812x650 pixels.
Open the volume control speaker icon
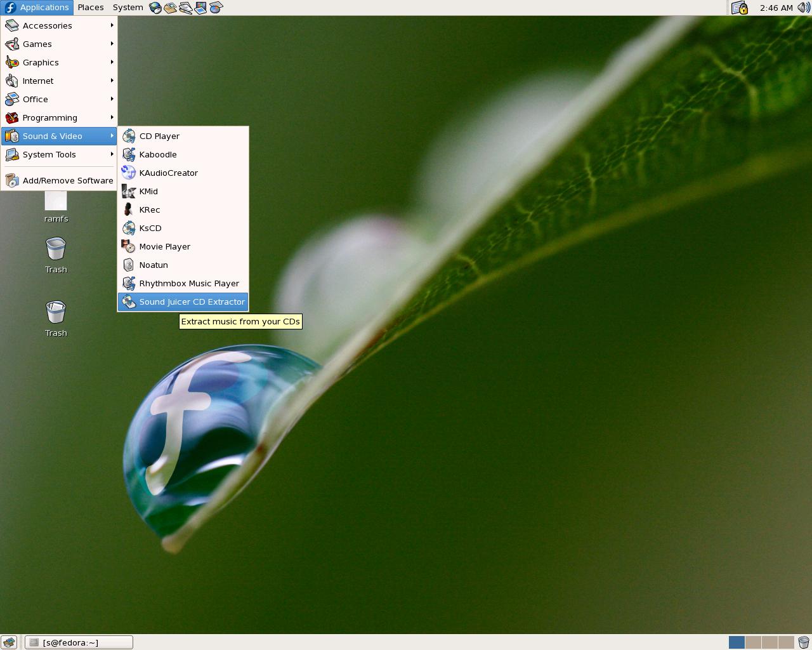tap(803, 8)
